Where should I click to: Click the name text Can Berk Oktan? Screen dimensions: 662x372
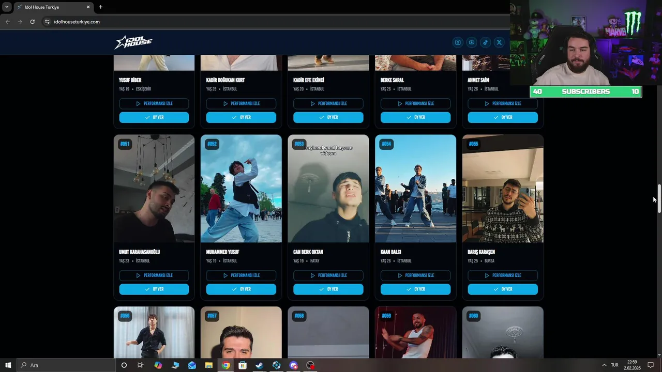(308, 252)
